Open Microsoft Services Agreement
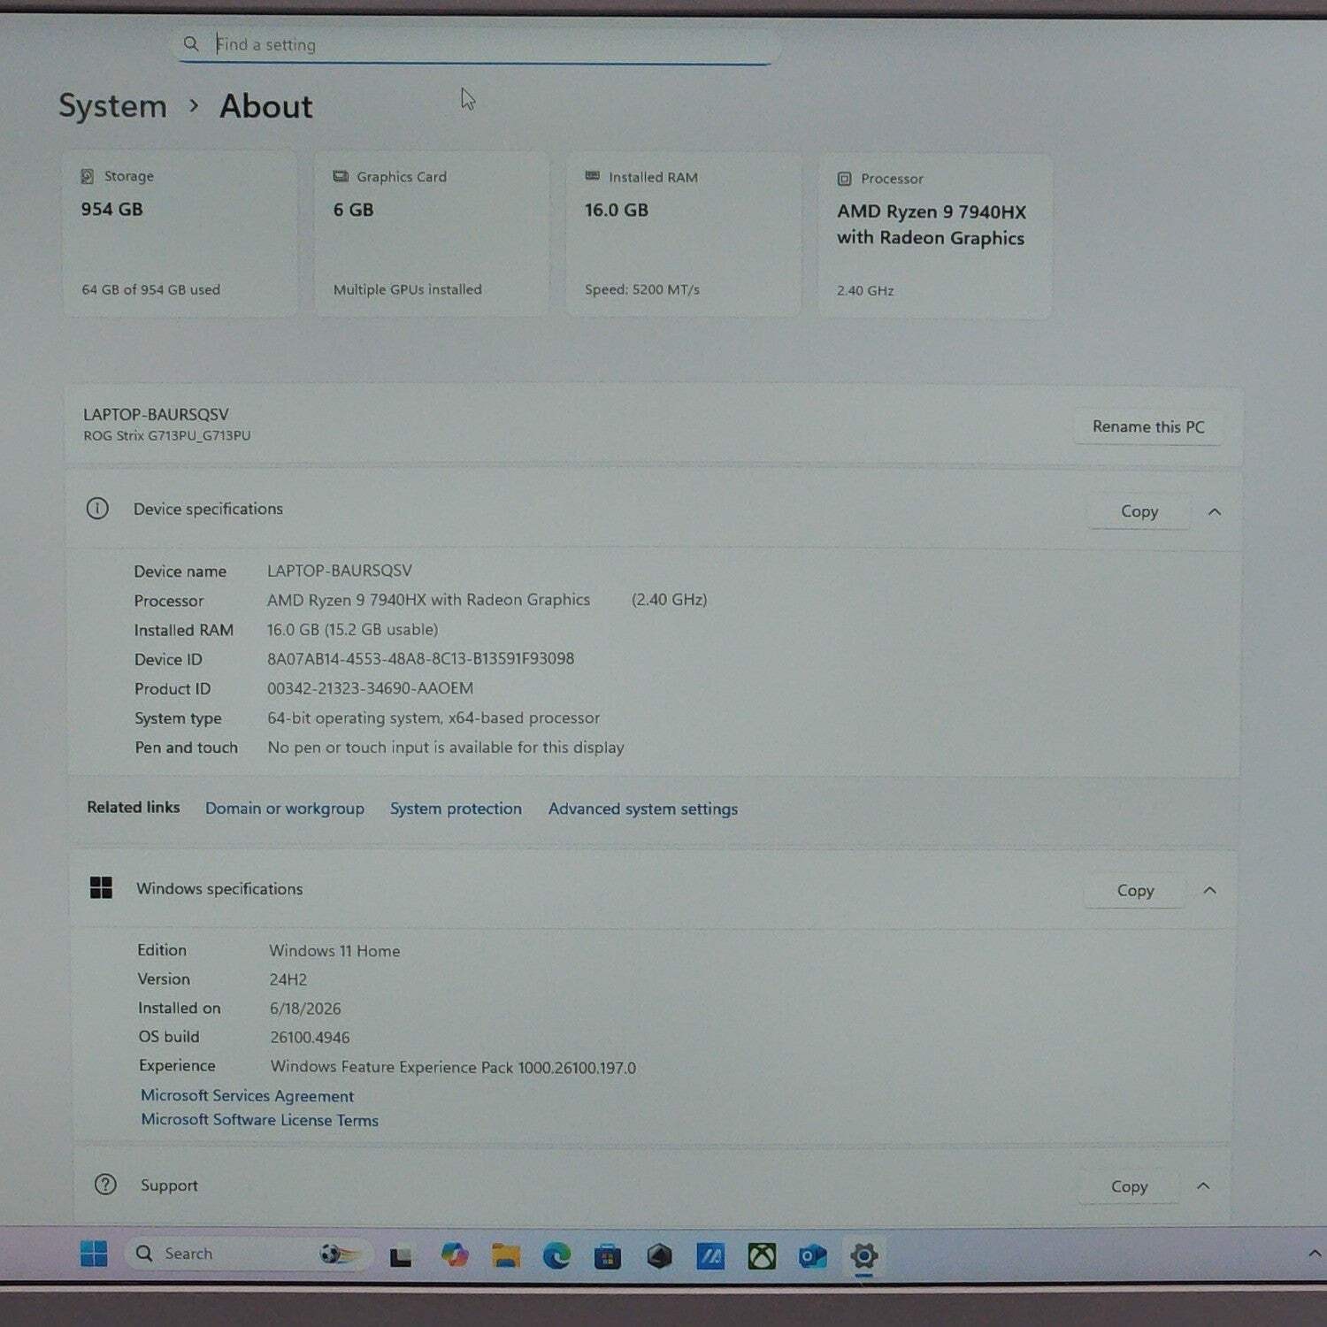Viewport: 1327px width, 1327px height. [248, 1095]
